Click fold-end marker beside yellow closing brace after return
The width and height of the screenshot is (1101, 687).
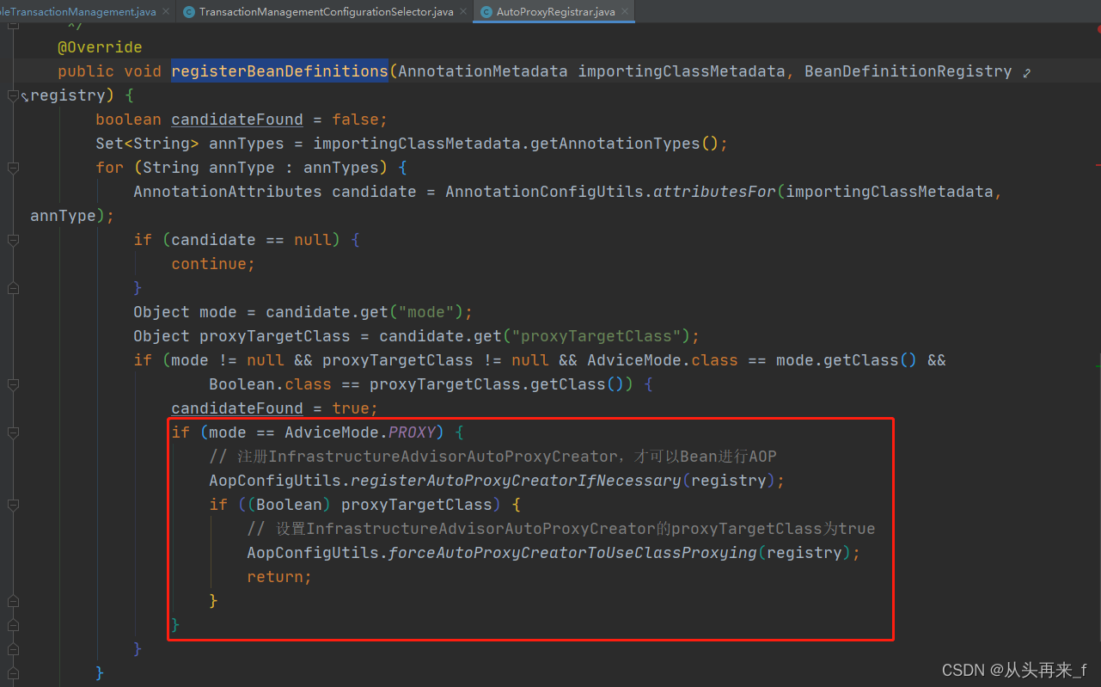click(13, 600)
